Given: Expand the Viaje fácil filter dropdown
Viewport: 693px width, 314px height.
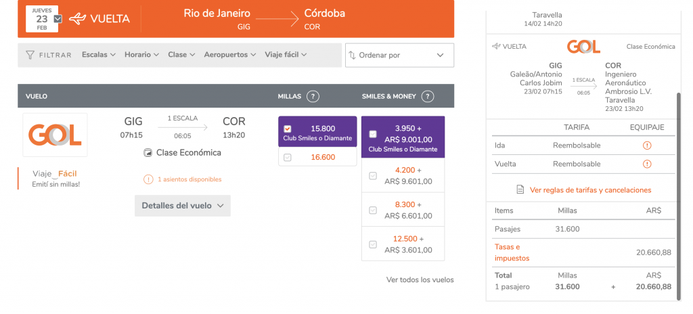Looking at the screenshot, I should click(x=286, y=55).
